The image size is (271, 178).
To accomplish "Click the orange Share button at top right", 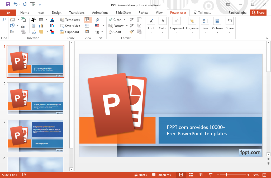I will pyautogui.click(x=258, y=13).
